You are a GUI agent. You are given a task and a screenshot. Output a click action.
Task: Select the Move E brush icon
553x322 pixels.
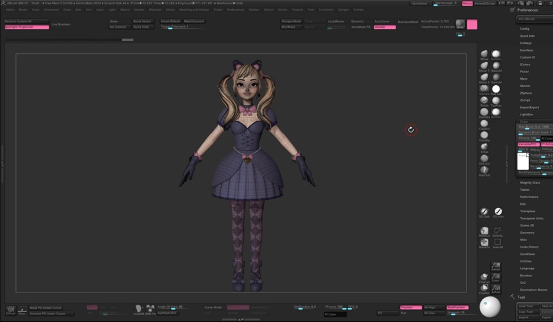point(484,77)
